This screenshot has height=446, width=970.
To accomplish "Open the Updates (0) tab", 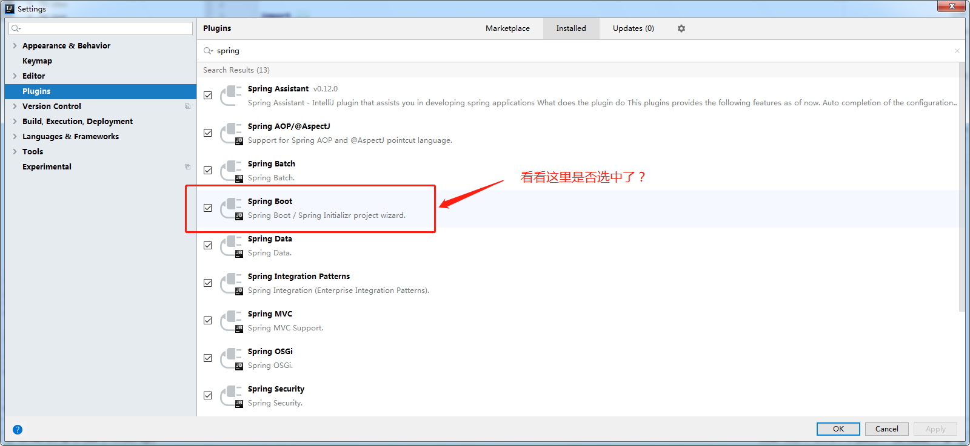I will tap(634, 28).
